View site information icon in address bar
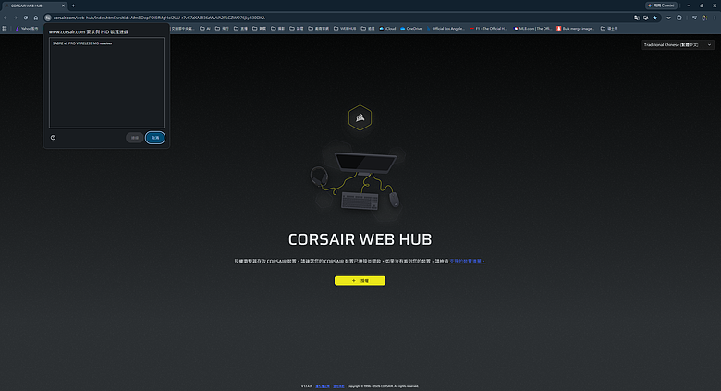The width and height of the screenshot is (721, 391). tap(48, 18)
